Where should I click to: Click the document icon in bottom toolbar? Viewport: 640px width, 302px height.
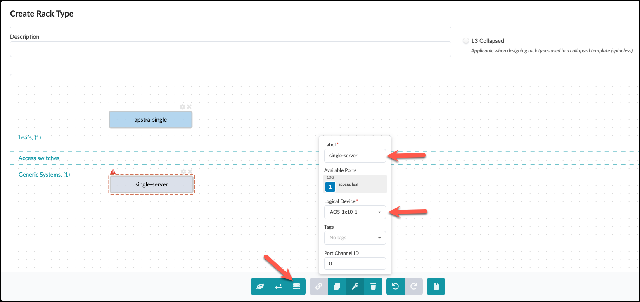(436, 286)
